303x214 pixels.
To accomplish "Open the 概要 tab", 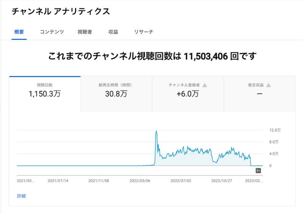I will (x=19, y=32).
